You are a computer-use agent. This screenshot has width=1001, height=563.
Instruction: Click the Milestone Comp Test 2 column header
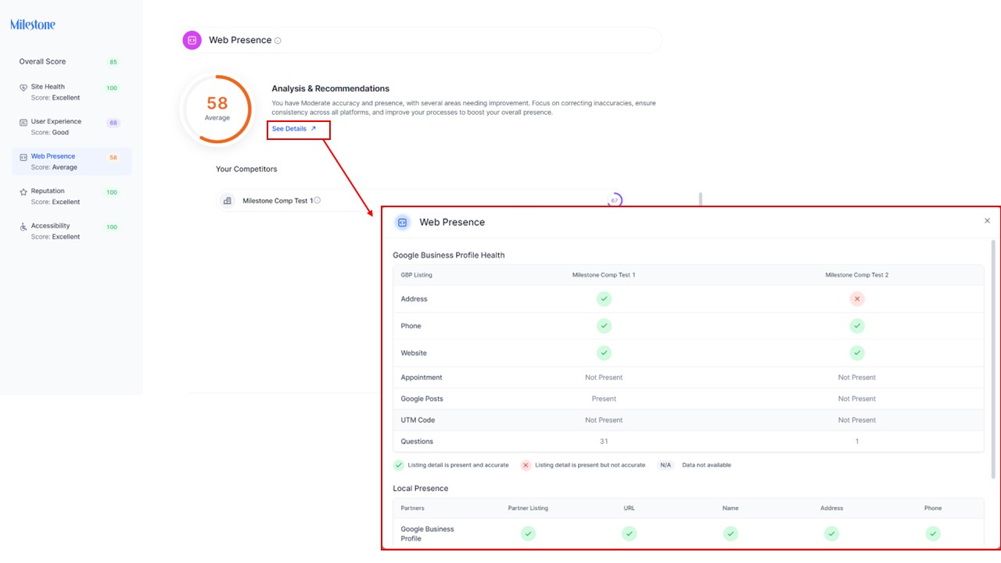tap(857, 275)
